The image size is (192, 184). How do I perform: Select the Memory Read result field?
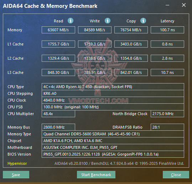58,30
